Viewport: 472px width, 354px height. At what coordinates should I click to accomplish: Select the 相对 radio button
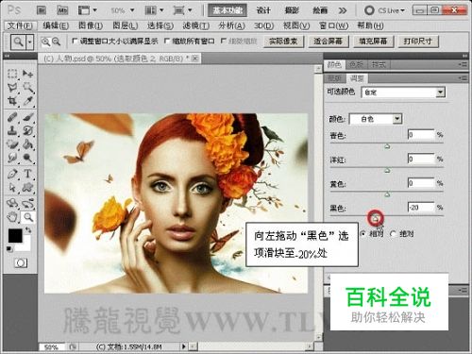pos(363,234)
